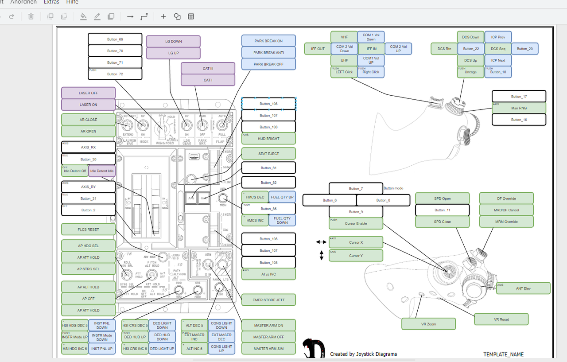
Task: Click the AP OFF box
Action: point(88,299)
